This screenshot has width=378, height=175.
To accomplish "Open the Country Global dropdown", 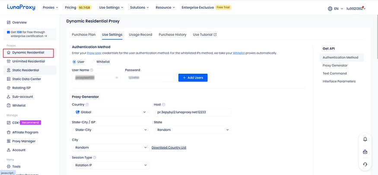I will pos(111,112).
